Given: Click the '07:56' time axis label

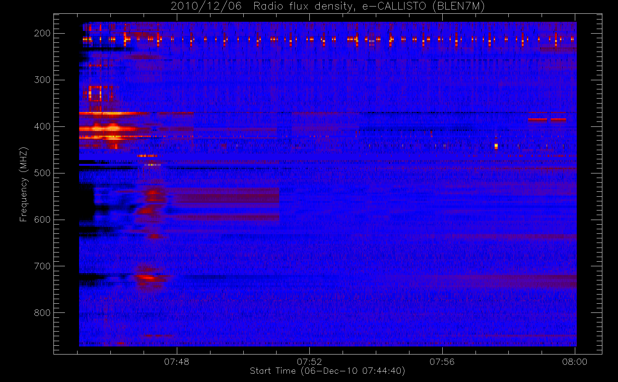Looking at the screenshot, I should point(442,362).
